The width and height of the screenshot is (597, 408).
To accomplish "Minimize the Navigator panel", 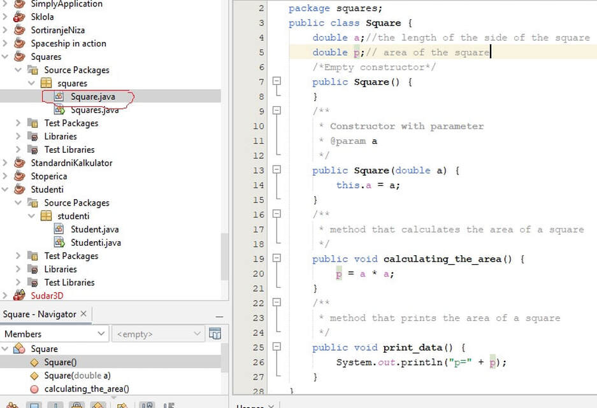I will [x=219, y=316].
